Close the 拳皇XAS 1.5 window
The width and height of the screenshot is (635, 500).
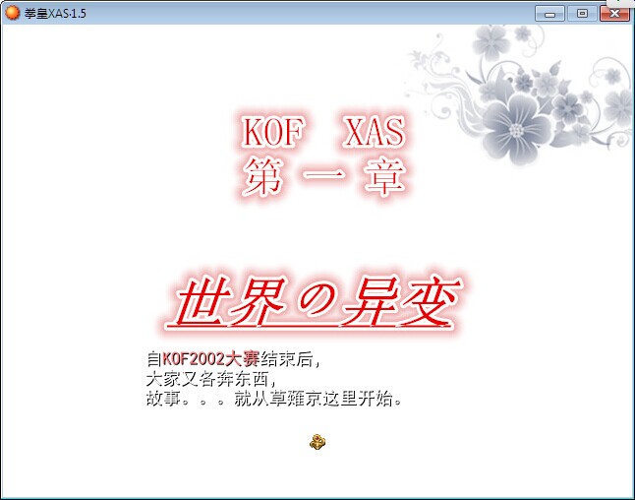614,14
